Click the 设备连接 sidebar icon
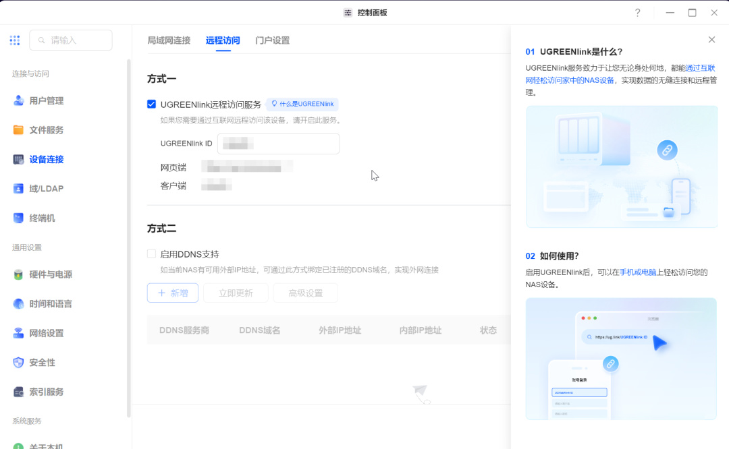Image resolution: width=729 pixels, height=449 pixels. (18, 159)
